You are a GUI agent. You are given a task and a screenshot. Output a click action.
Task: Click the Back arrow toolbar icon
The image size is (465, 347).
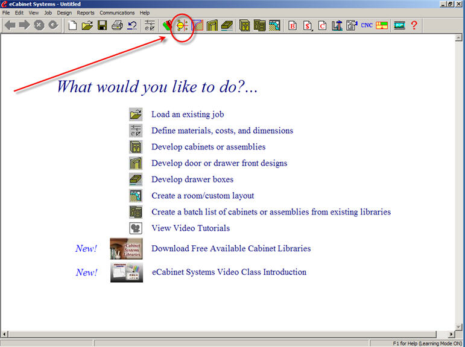(10, 25)
